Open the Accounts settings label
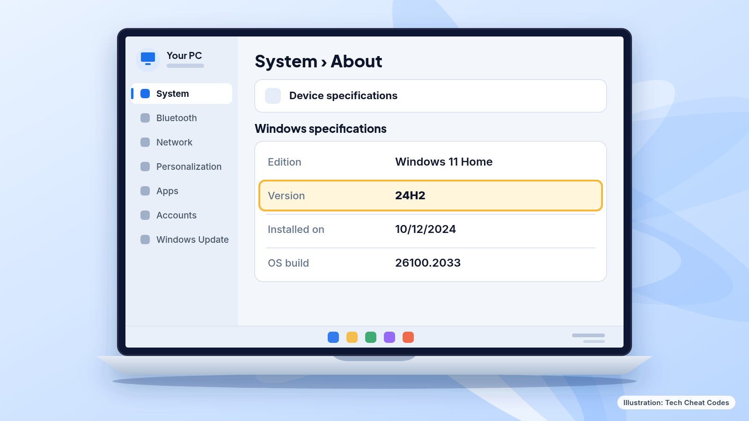Image resolution: width=749 pixels, height=421 pixels. (x=176, y=215)
